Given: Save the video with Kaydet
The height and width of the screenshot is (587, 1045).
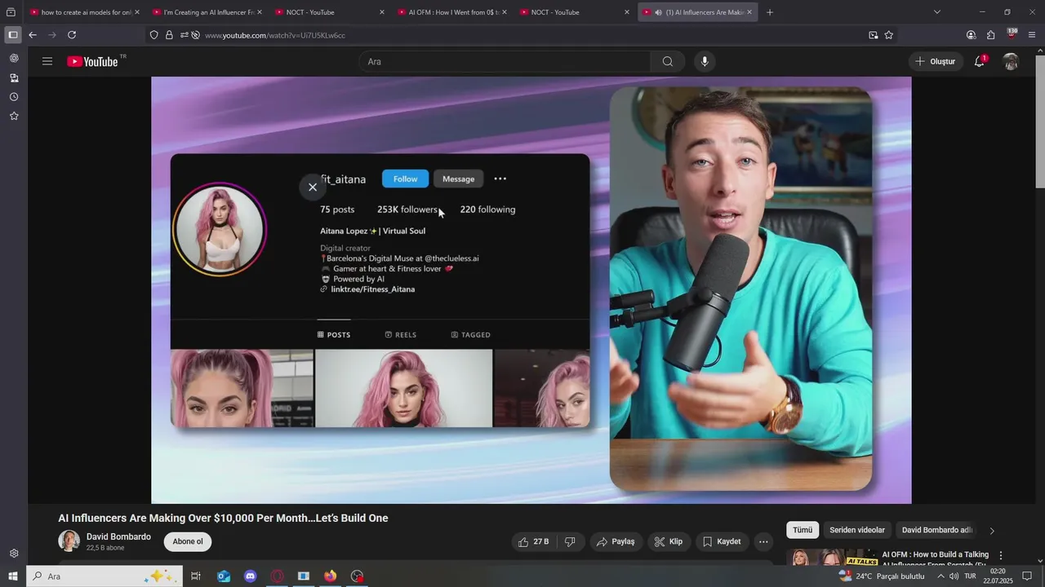Looking at the screenshot, I should tap(722, 541).
